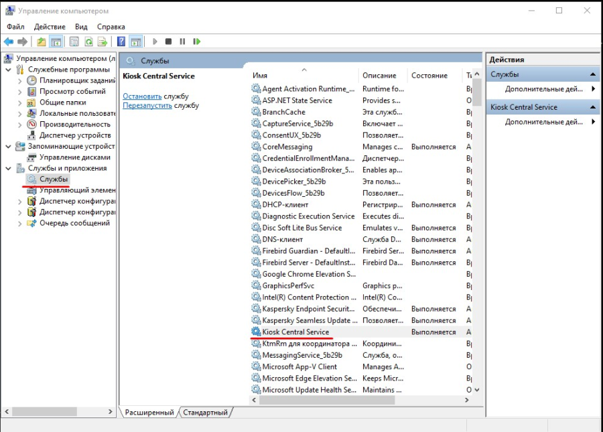Expand the Планировщик заданий node

point(19,81)
